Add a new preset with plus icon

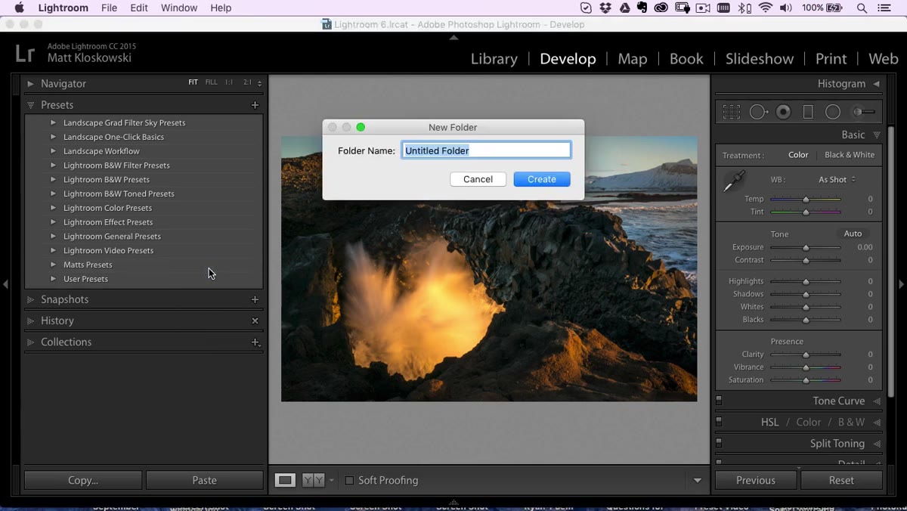255,105
